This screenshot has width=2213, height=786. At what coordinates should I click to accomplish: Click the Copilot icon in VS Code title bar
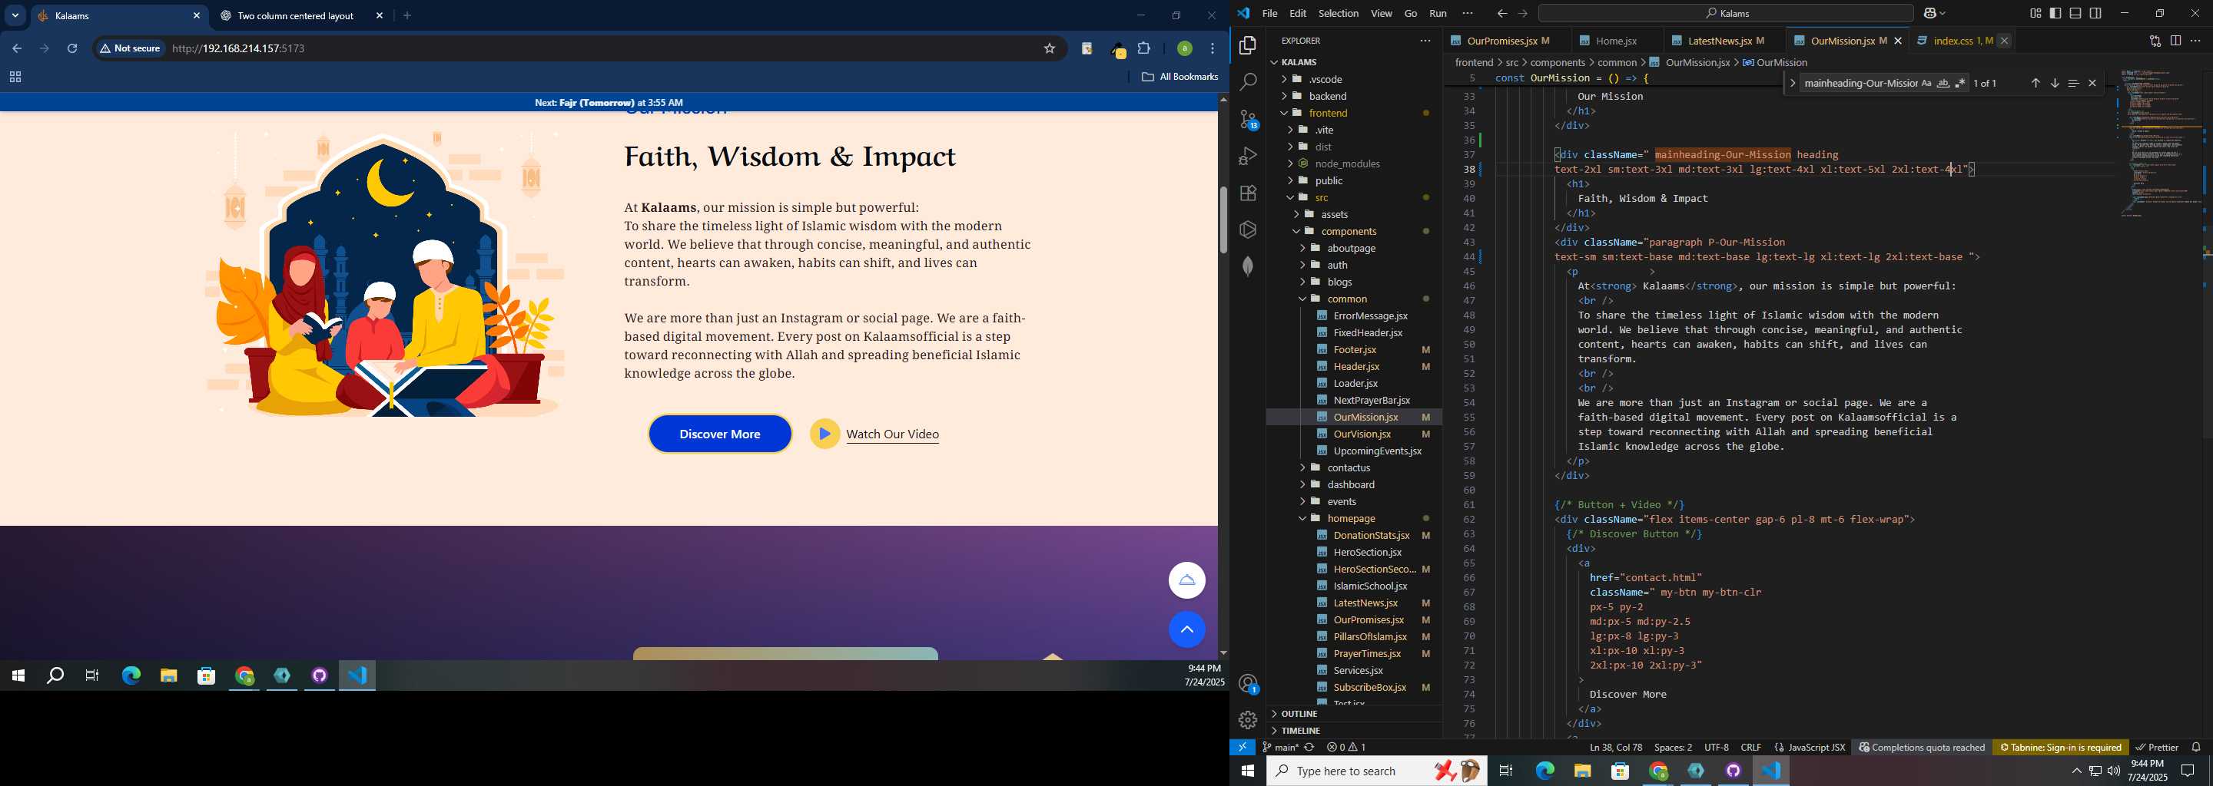pyautogui.click(x=1930, y=14)
